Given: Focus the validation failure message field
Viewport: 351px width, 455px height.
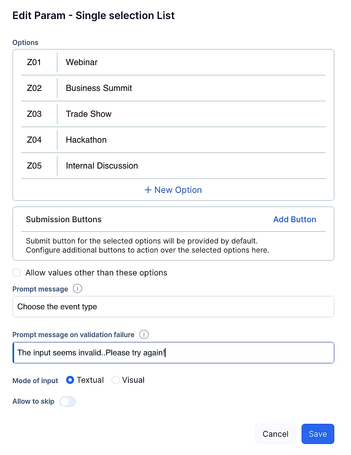Looking at the screenshot, I should pyautogui.click(x=173, y=353).
